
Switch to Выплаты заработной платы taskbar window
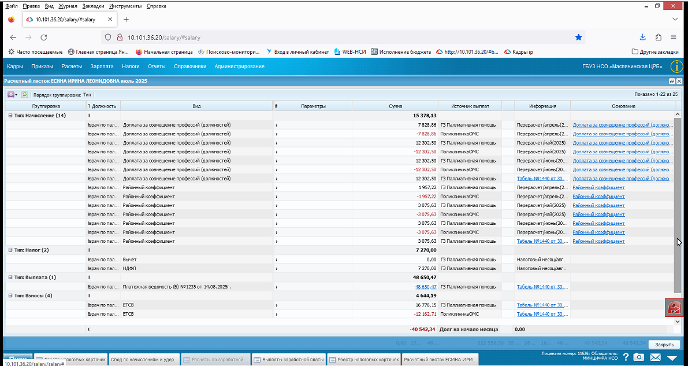(x=289, y=360)
